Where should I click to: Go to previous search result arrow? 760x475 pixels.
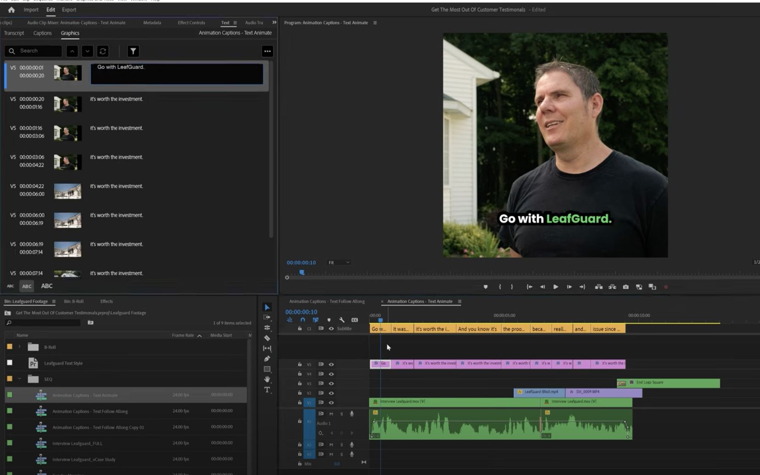[x=72, y=51]
